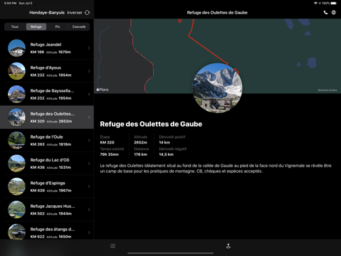Tap the reverse route circular arrows icon
This screenshot has height=256, width=341.
pos(87,12)
